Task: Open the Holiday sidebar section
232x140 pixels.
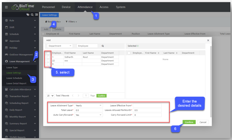Action: click(20, 48)
